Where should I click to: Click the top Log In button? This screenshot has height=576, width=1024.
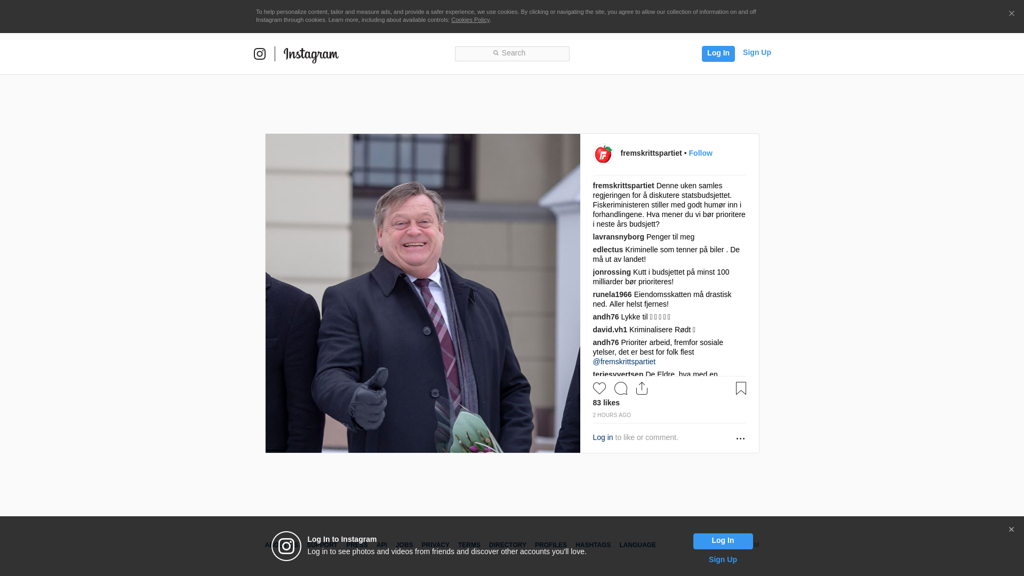[x=718, y=53]
